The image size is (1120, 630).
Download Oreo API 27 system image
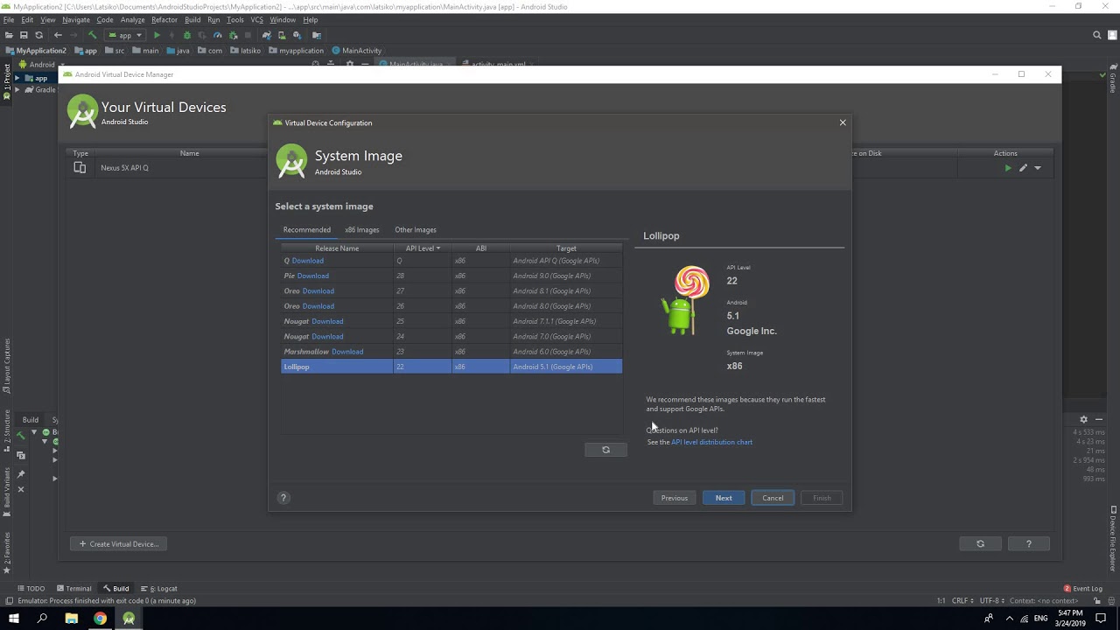pyautogui.click(x=318, y=290)
